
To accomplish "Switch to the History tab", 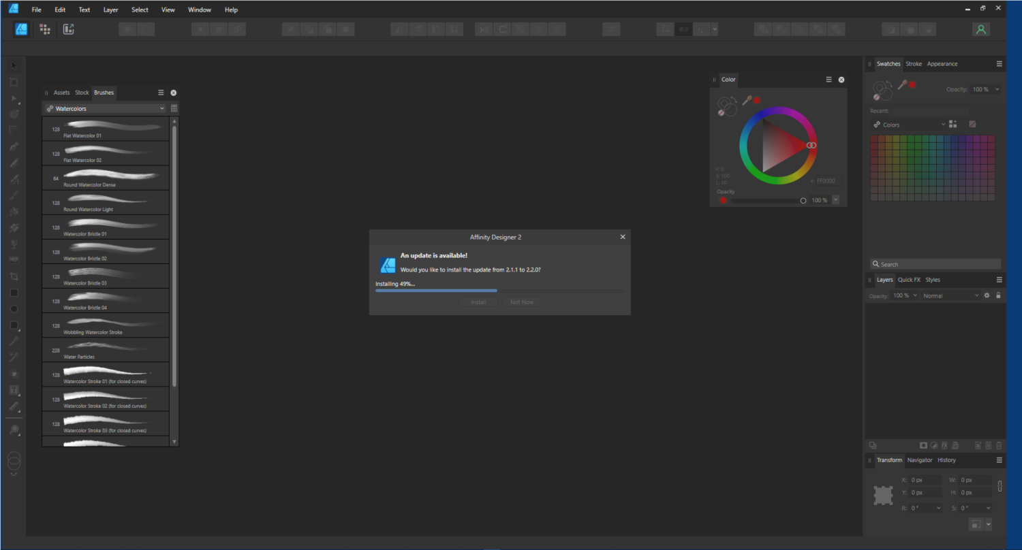I will point(946,460).
